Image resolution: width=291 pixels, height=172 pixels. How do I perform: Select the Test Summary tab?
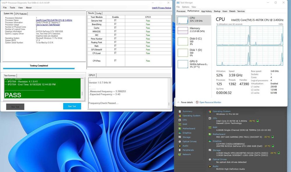tap(10, 75)
